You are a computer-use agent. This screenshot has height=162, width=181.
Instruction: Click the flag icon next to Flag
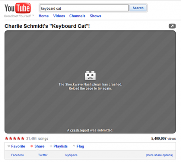click(74, 146)
